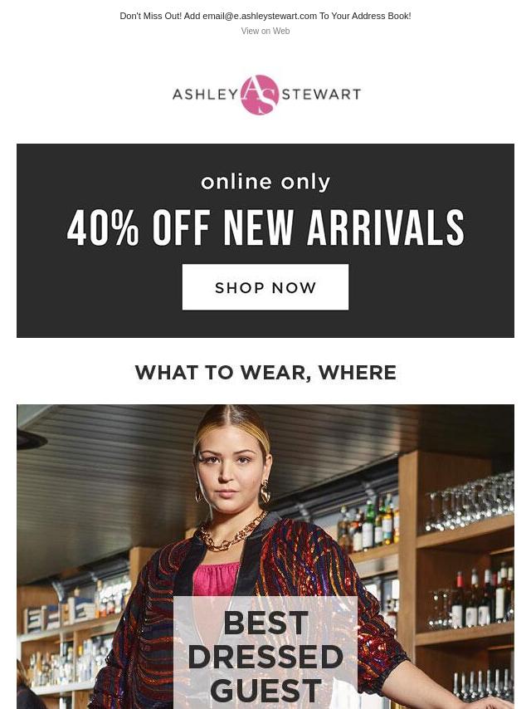Viewport: 531px width, 709px height.
Task: Click the STEWART wordmark beside the logo
Action: pyautogui.click(x=321, y=95)
